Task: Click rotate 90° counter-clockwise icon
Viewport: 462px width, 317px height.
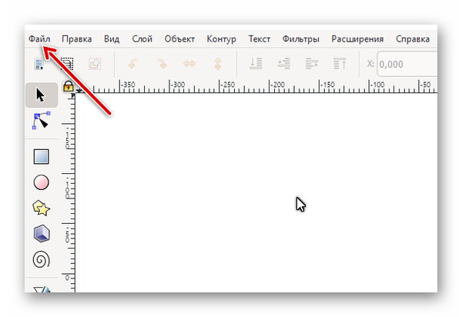Action: pyautogui.click(x=133, y=64)
